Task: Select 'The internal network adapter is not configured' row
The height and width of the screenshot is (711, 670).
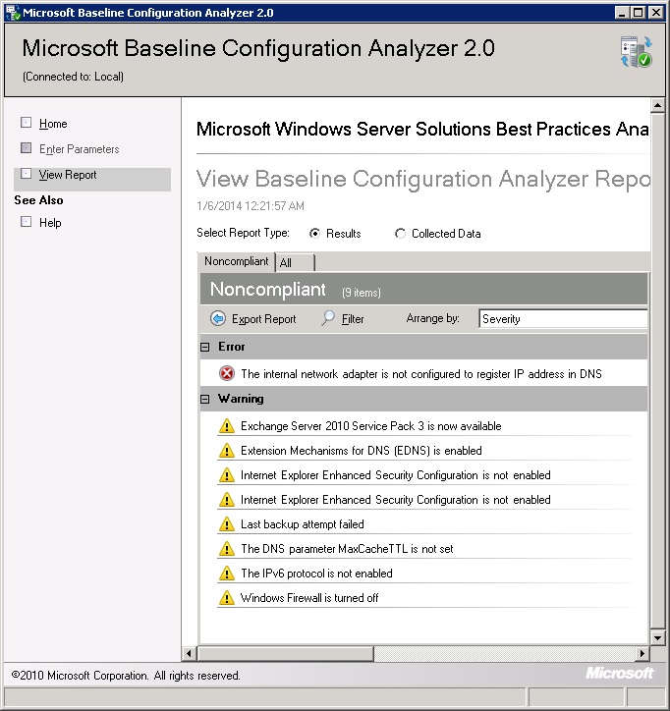Action: (423, 373)
